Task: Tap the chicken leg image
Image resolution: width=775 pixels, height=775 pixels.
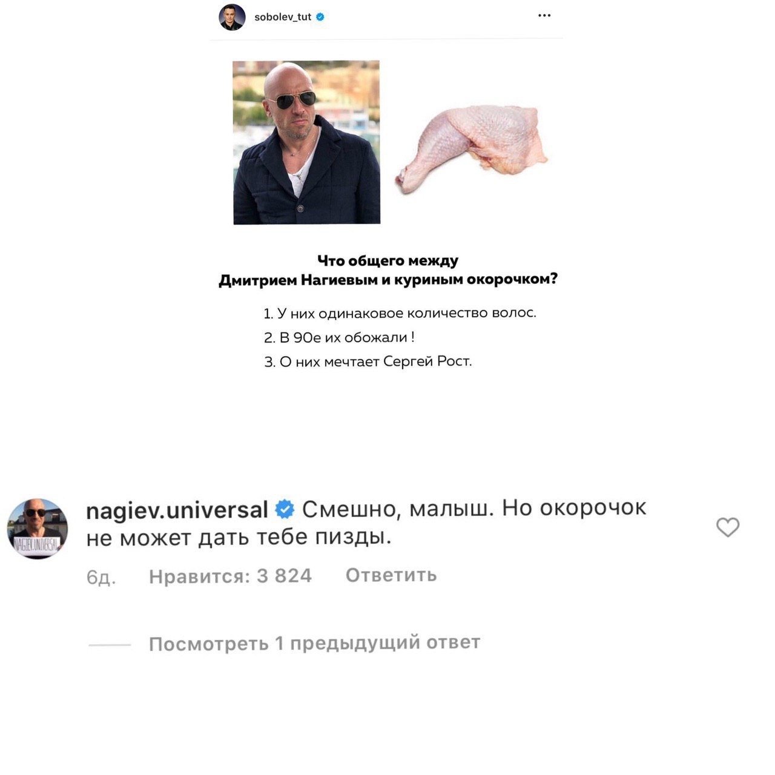Action: tap(472, 148)
